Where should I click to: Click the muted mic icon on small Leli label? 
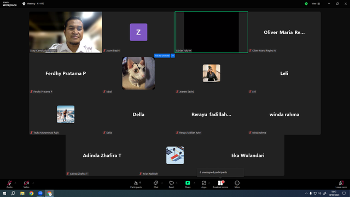point(250,91)
